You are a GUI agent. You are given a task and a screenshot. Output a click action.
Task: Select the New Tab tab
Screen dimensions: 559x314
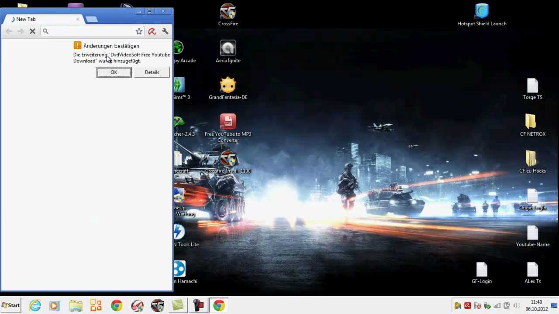[44, 19]
